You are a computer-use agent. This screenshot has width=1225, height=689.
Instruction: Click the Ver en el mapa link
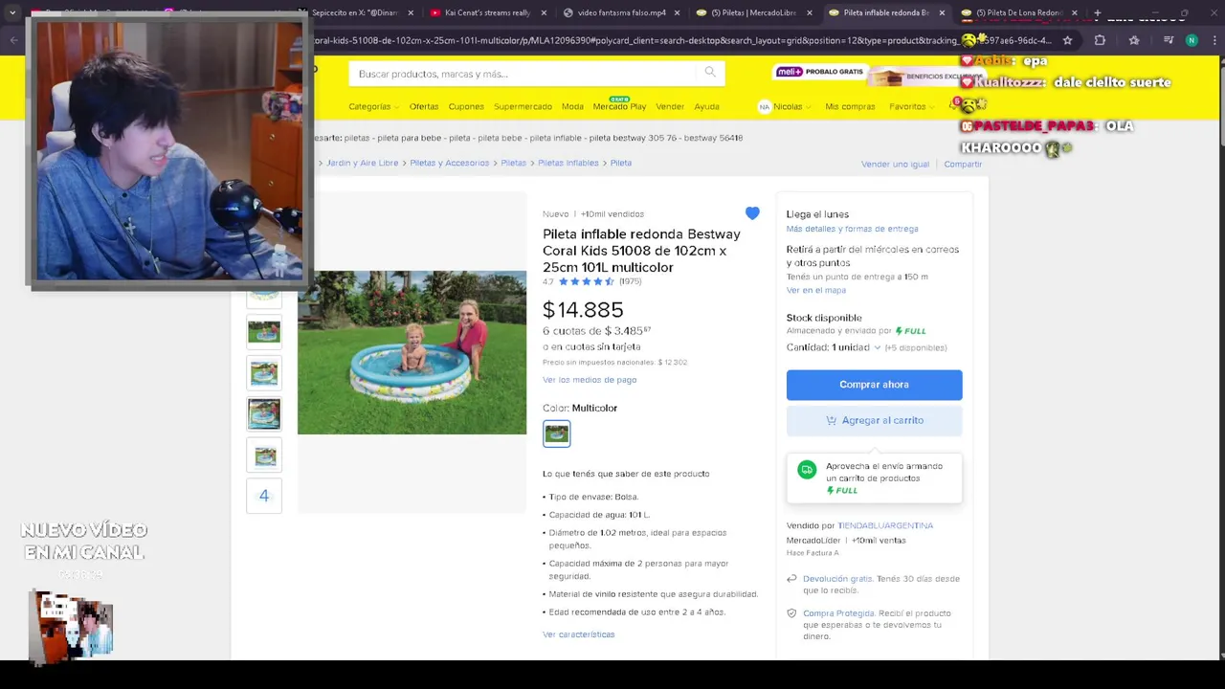tap(816, 290)
